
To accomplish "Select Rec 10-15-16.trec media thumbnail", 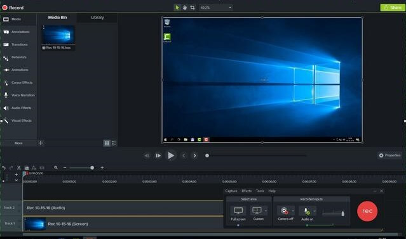I will coord(58,37).
